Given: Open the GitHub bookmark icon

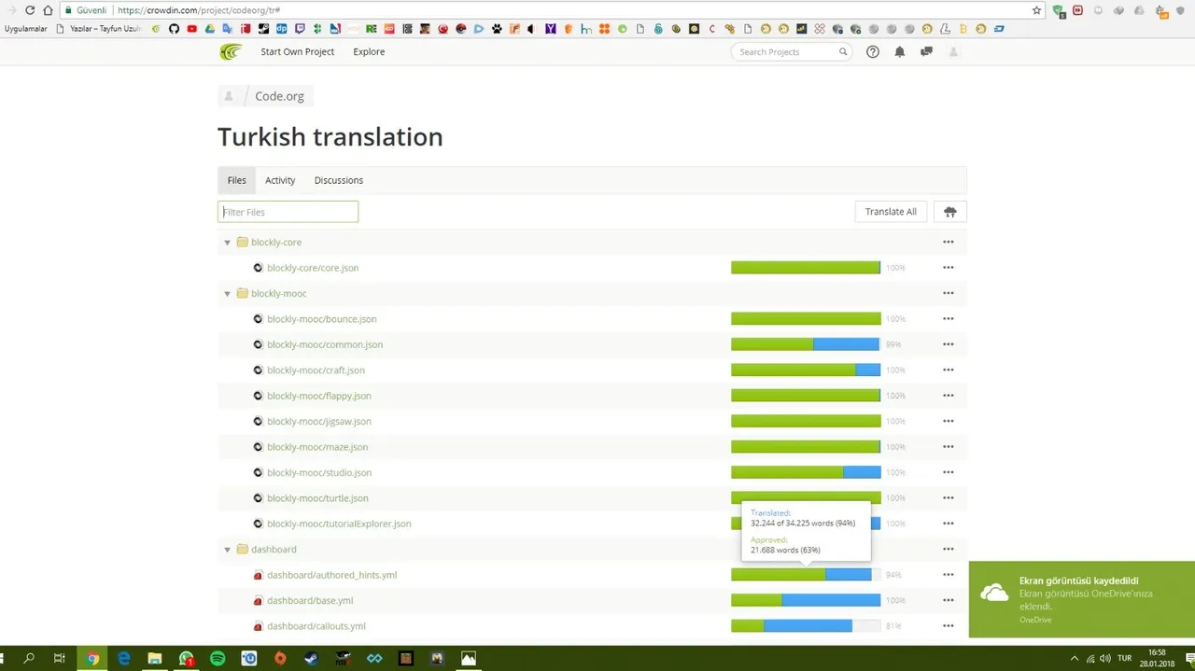Looking at the screenshot, I should (174, 29).
